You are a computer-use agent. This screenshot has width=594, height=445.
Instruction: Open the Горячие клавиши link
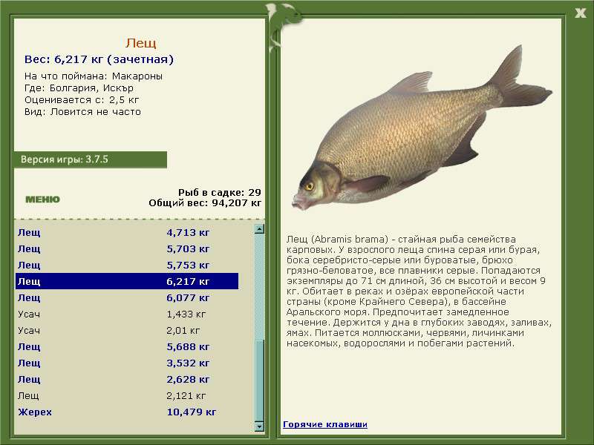(325, 424)
